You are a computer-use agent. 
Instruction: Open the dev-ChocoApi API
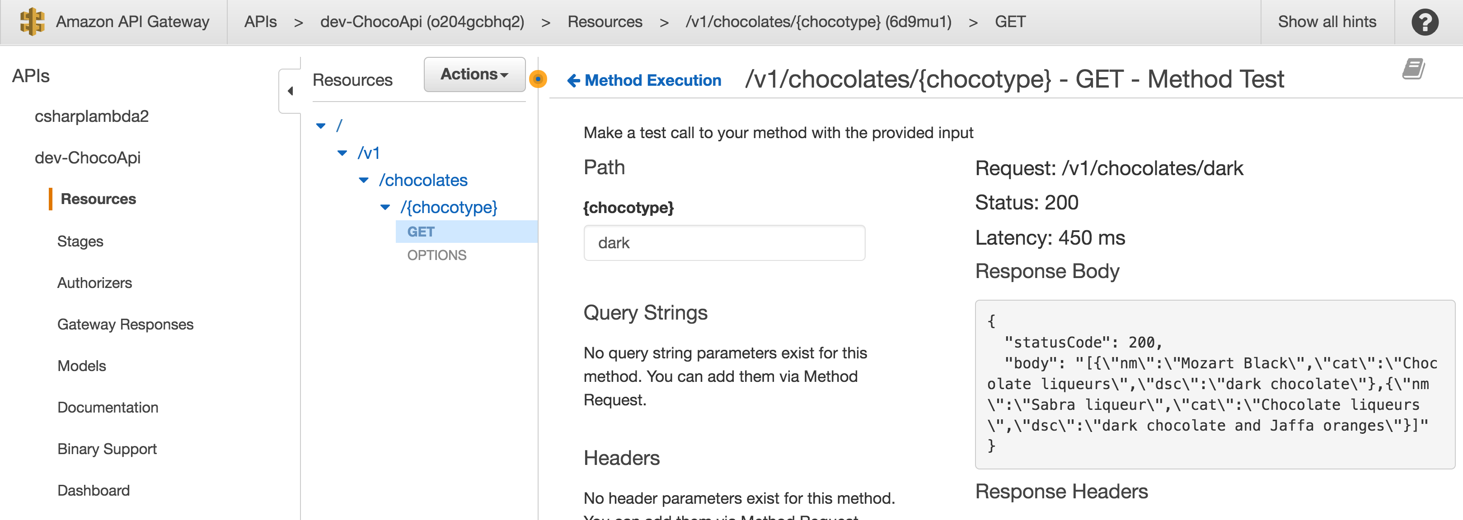click(x=88, y=158)
